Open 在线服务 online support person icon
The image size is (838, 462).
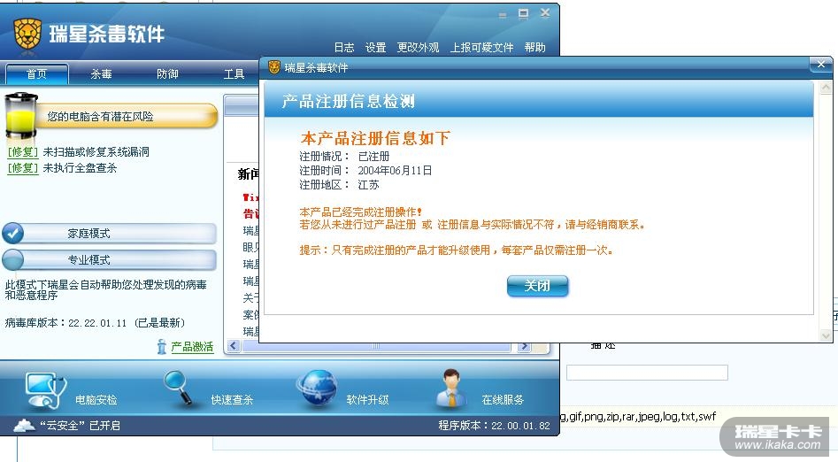[x=451, y=389]
